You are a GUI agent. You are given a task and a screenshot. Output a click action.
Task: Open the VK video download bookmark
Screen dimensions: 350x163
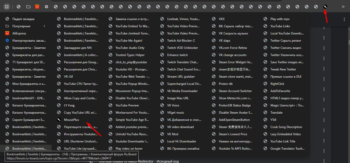[x=181, y=127]
